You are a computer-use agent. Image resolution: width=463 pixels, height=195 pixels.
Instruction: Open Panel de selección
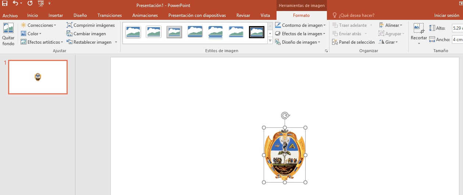pyautogui.click(x=353, y=42)
